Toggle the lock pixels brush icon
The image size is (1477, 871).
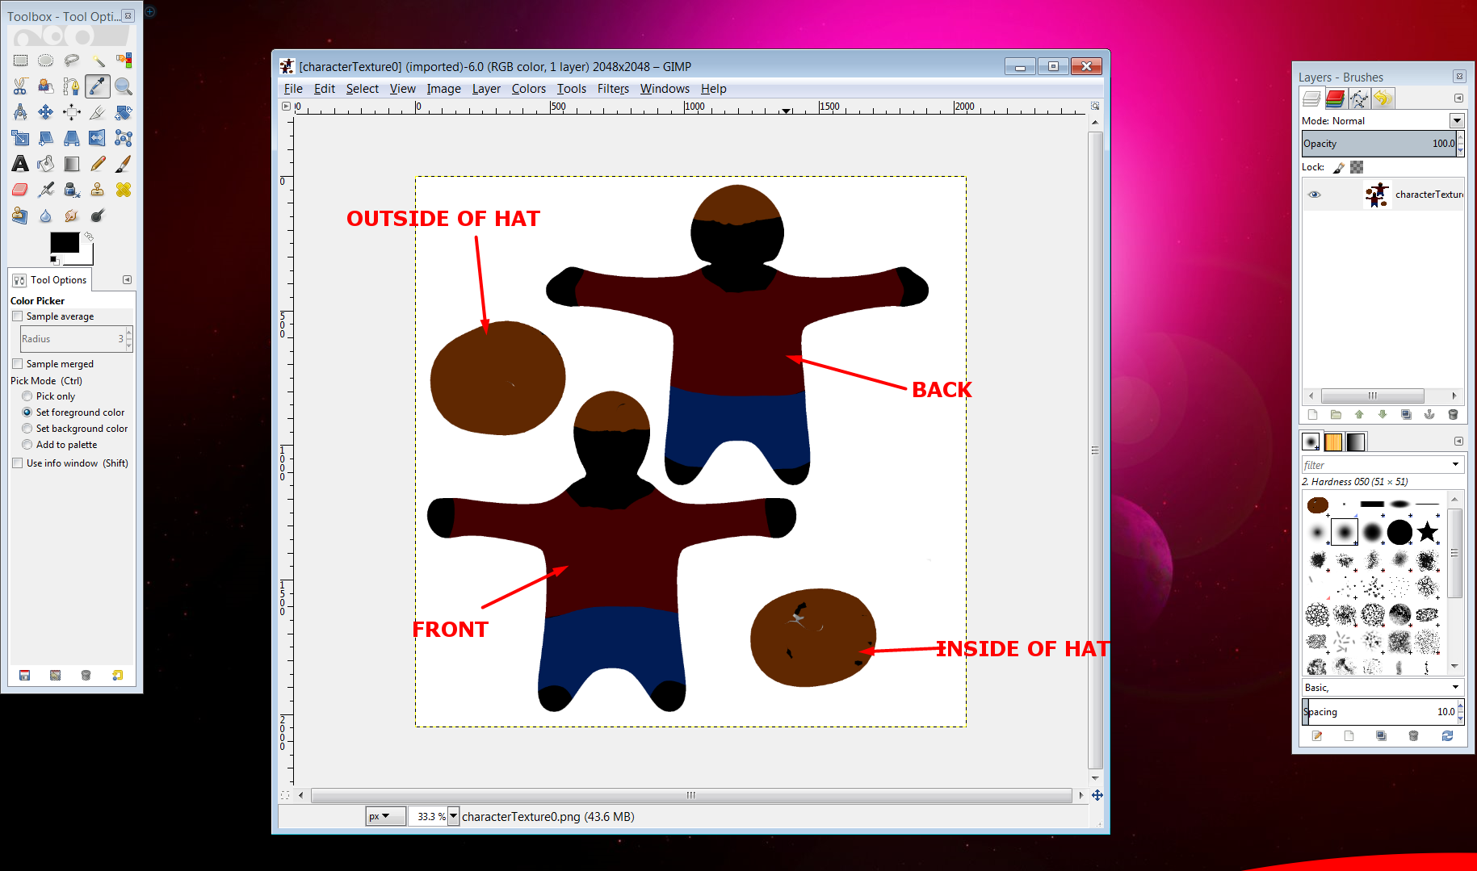1339,167
